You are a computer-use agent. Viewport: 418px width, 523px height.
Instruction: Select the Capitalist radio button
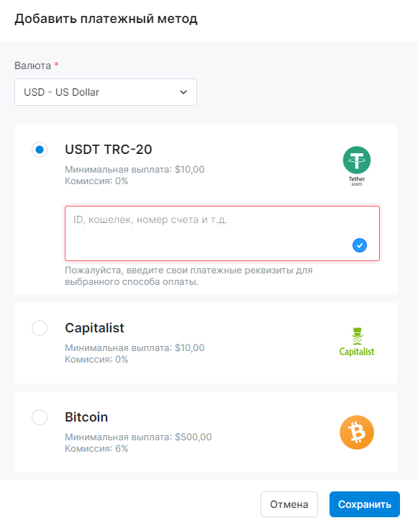40,328
